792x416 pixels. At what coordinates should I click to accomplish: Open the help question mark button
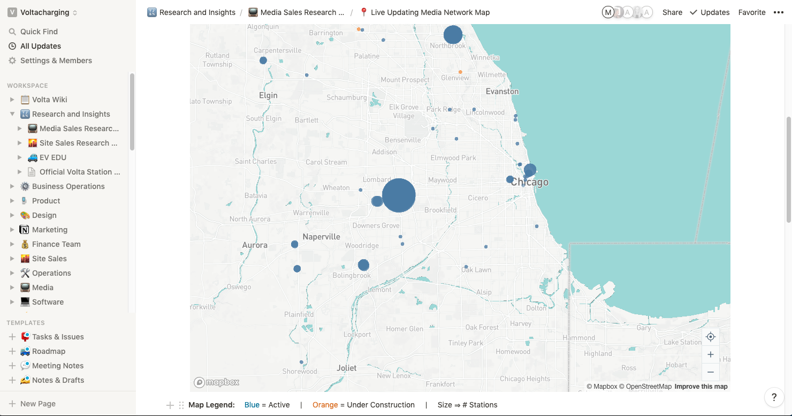tap(774, 397)
